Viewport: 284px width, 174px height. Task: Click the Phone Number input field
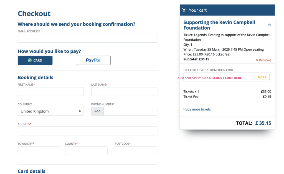coord(130,111)
